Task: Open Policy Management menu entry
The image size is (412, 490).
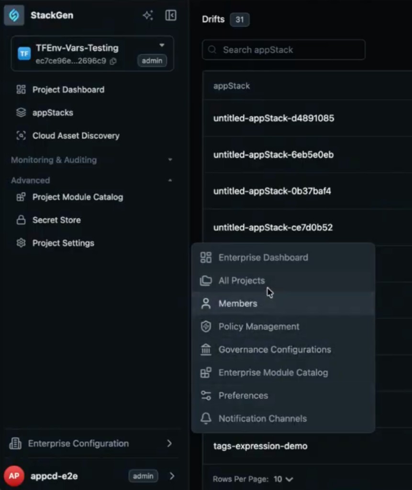Action: [x=283, y=326]
